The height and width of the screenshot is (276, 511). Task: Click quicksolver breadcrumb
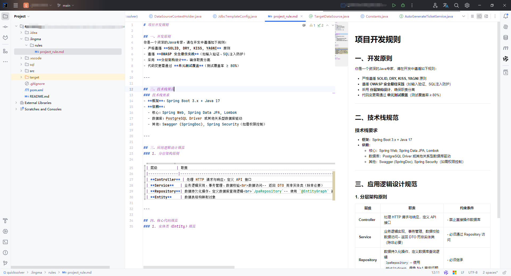coord(14,273)
